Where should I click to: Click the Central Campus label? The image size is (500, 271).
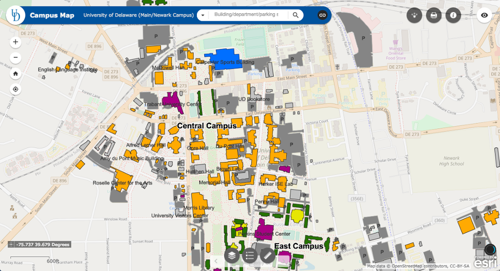click(207, 126)
